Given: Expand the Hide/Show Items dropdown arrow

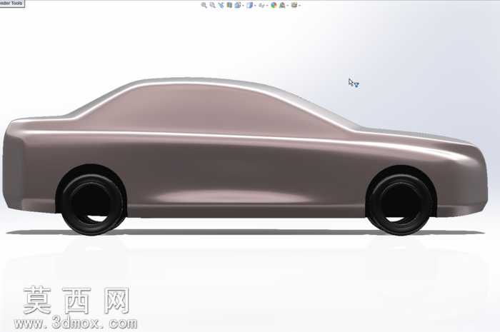Looking at the screenshot, I should [267, 5].
